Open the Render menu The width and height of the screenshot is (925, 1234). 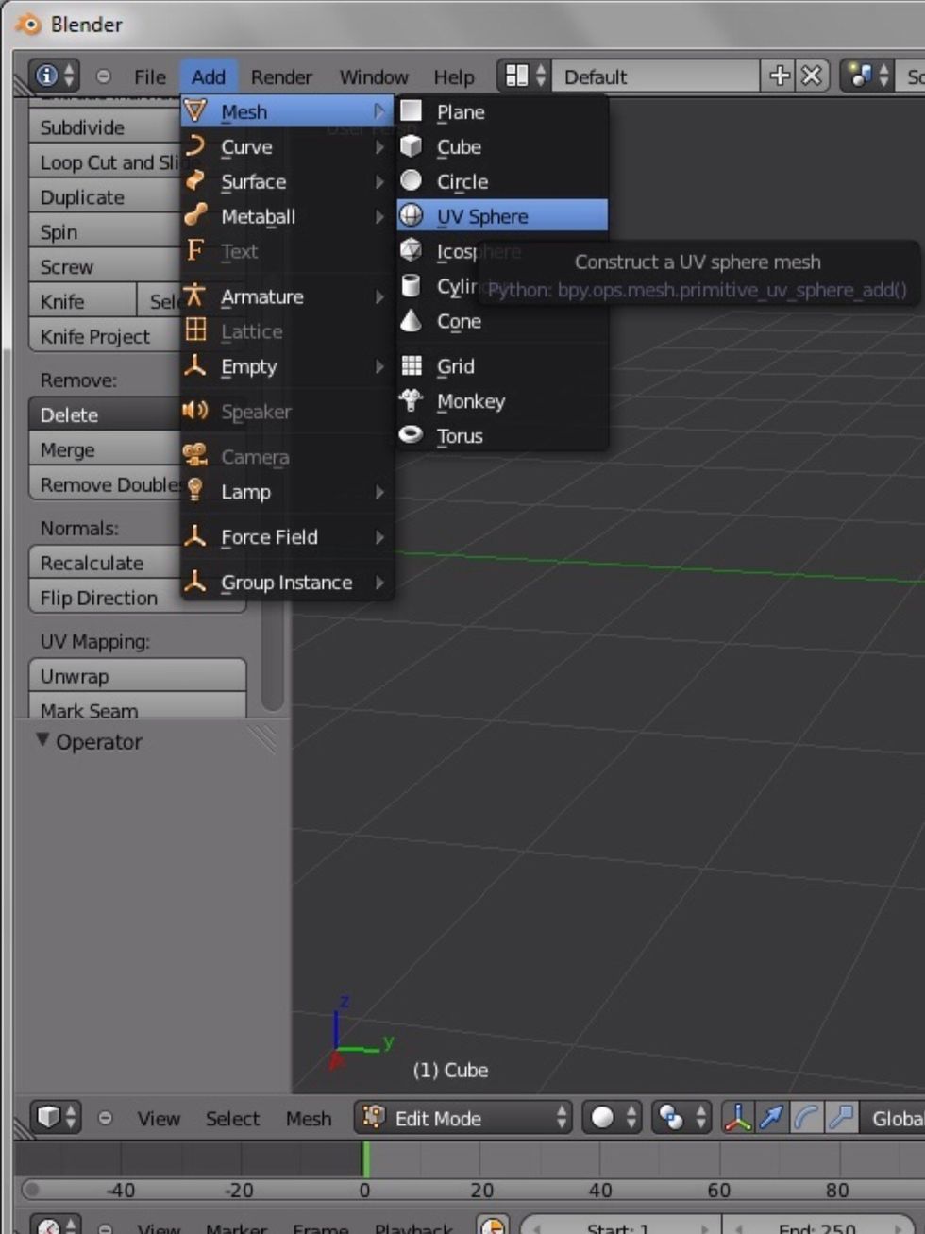[x=280, y=76]
